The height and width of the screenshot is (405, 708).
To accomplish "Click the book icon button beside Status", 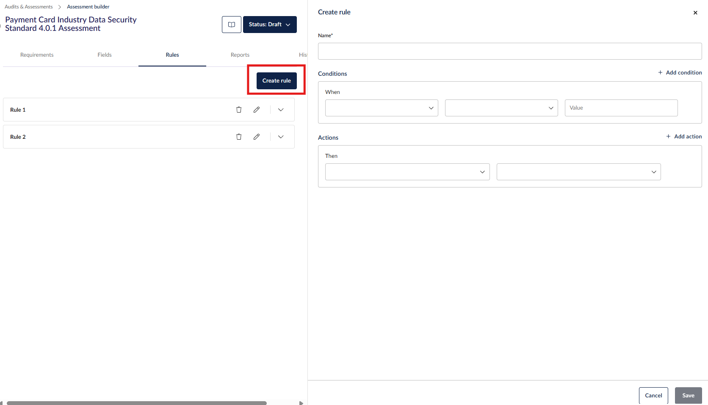I will tap(231, 25).
